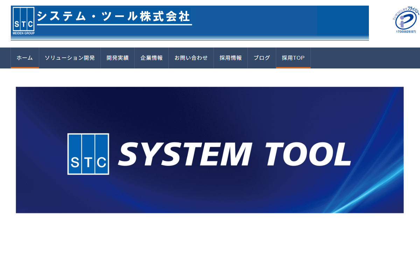Open the Privacy Mark badge
This screenshot has height=262, width=420.
coord(406,20)
